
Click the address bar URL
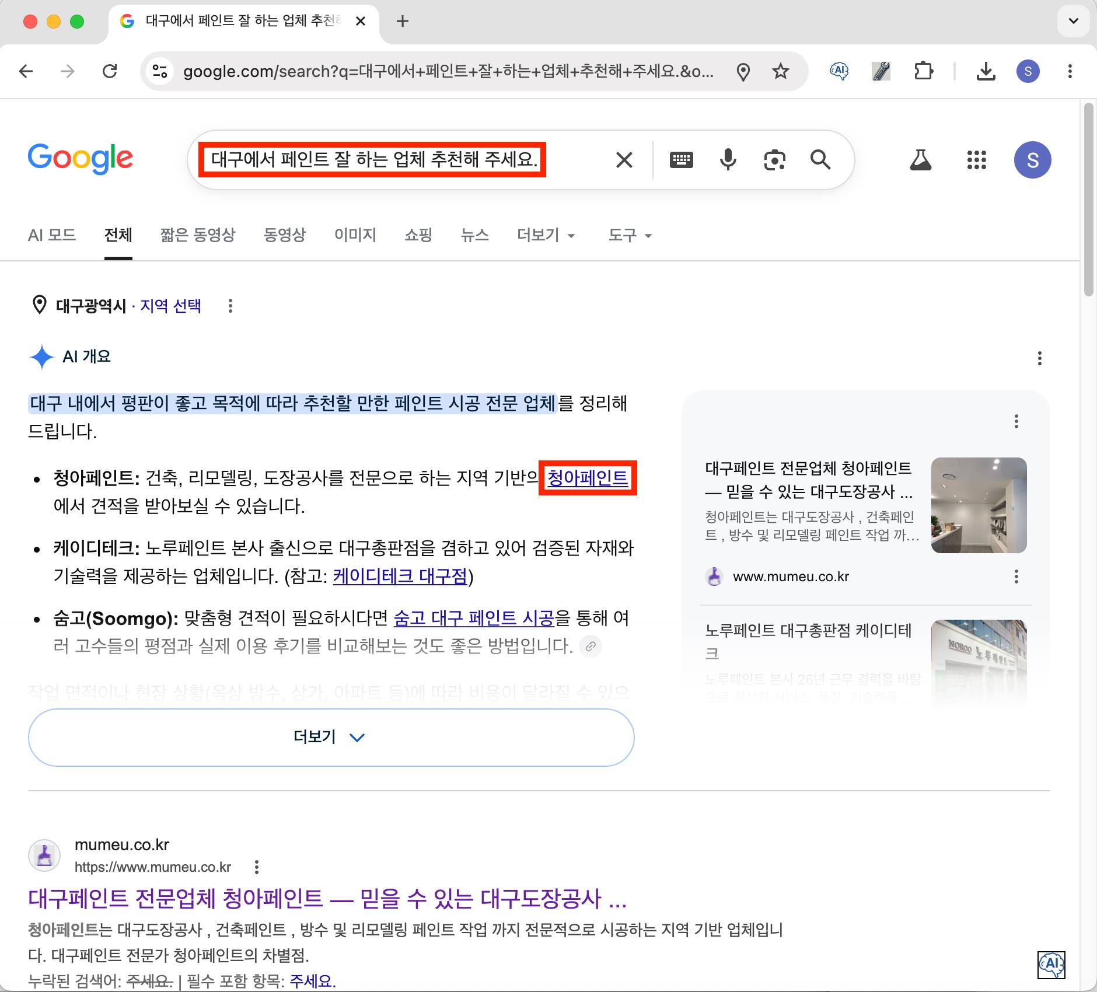coord(448,71)
